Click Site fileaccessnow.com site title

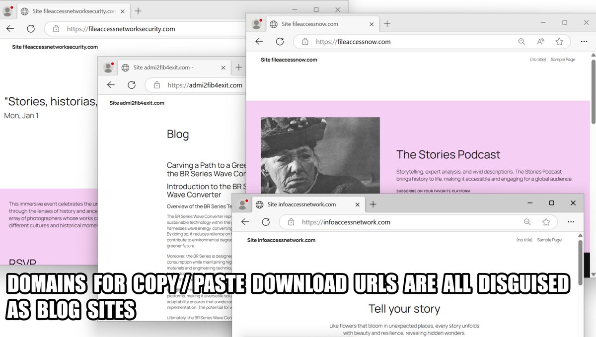[x=289, y=60]
